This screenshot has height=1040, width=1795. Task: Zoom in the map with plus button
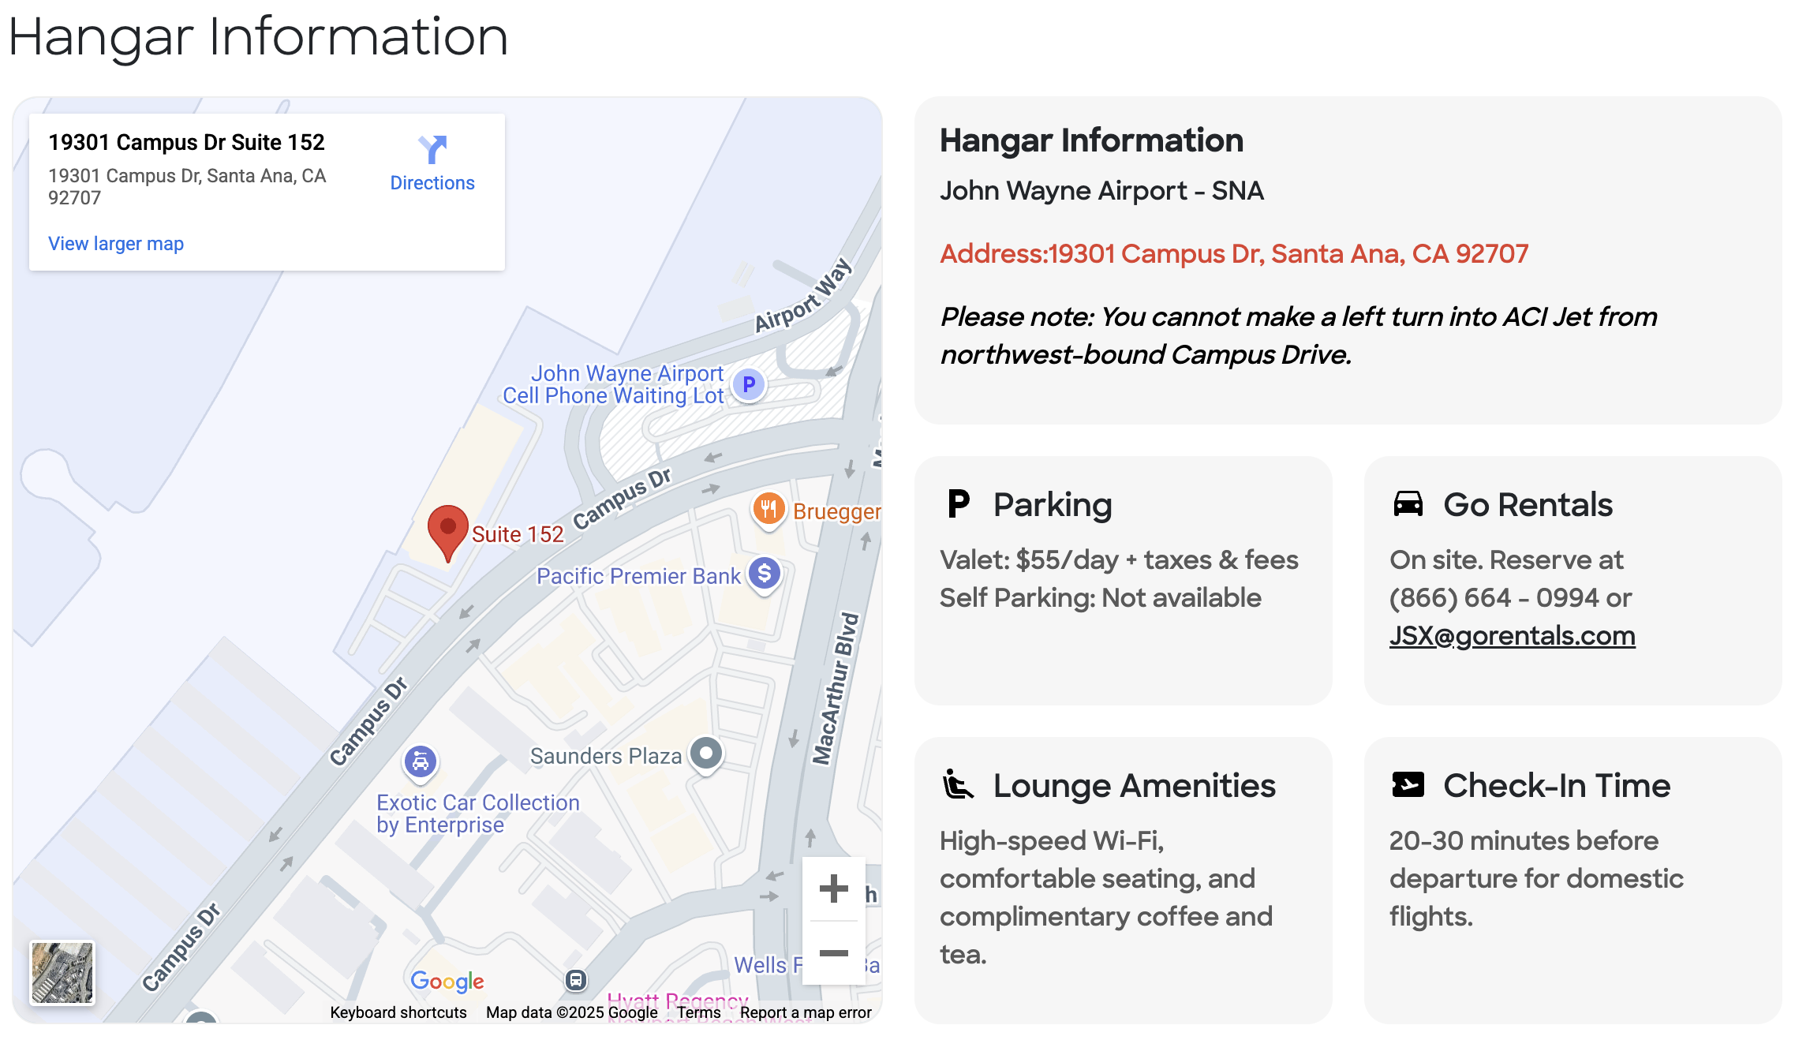pos(833,888)
